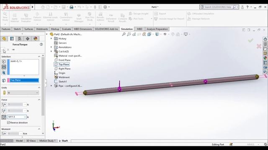This screenshot has height=150, width=268.
Task: Open the PropertyManager tab
Action: 12,39
